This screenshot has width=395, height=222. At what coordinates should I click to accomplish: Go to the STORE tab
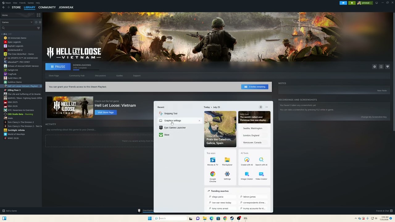(x=16, y=7)
